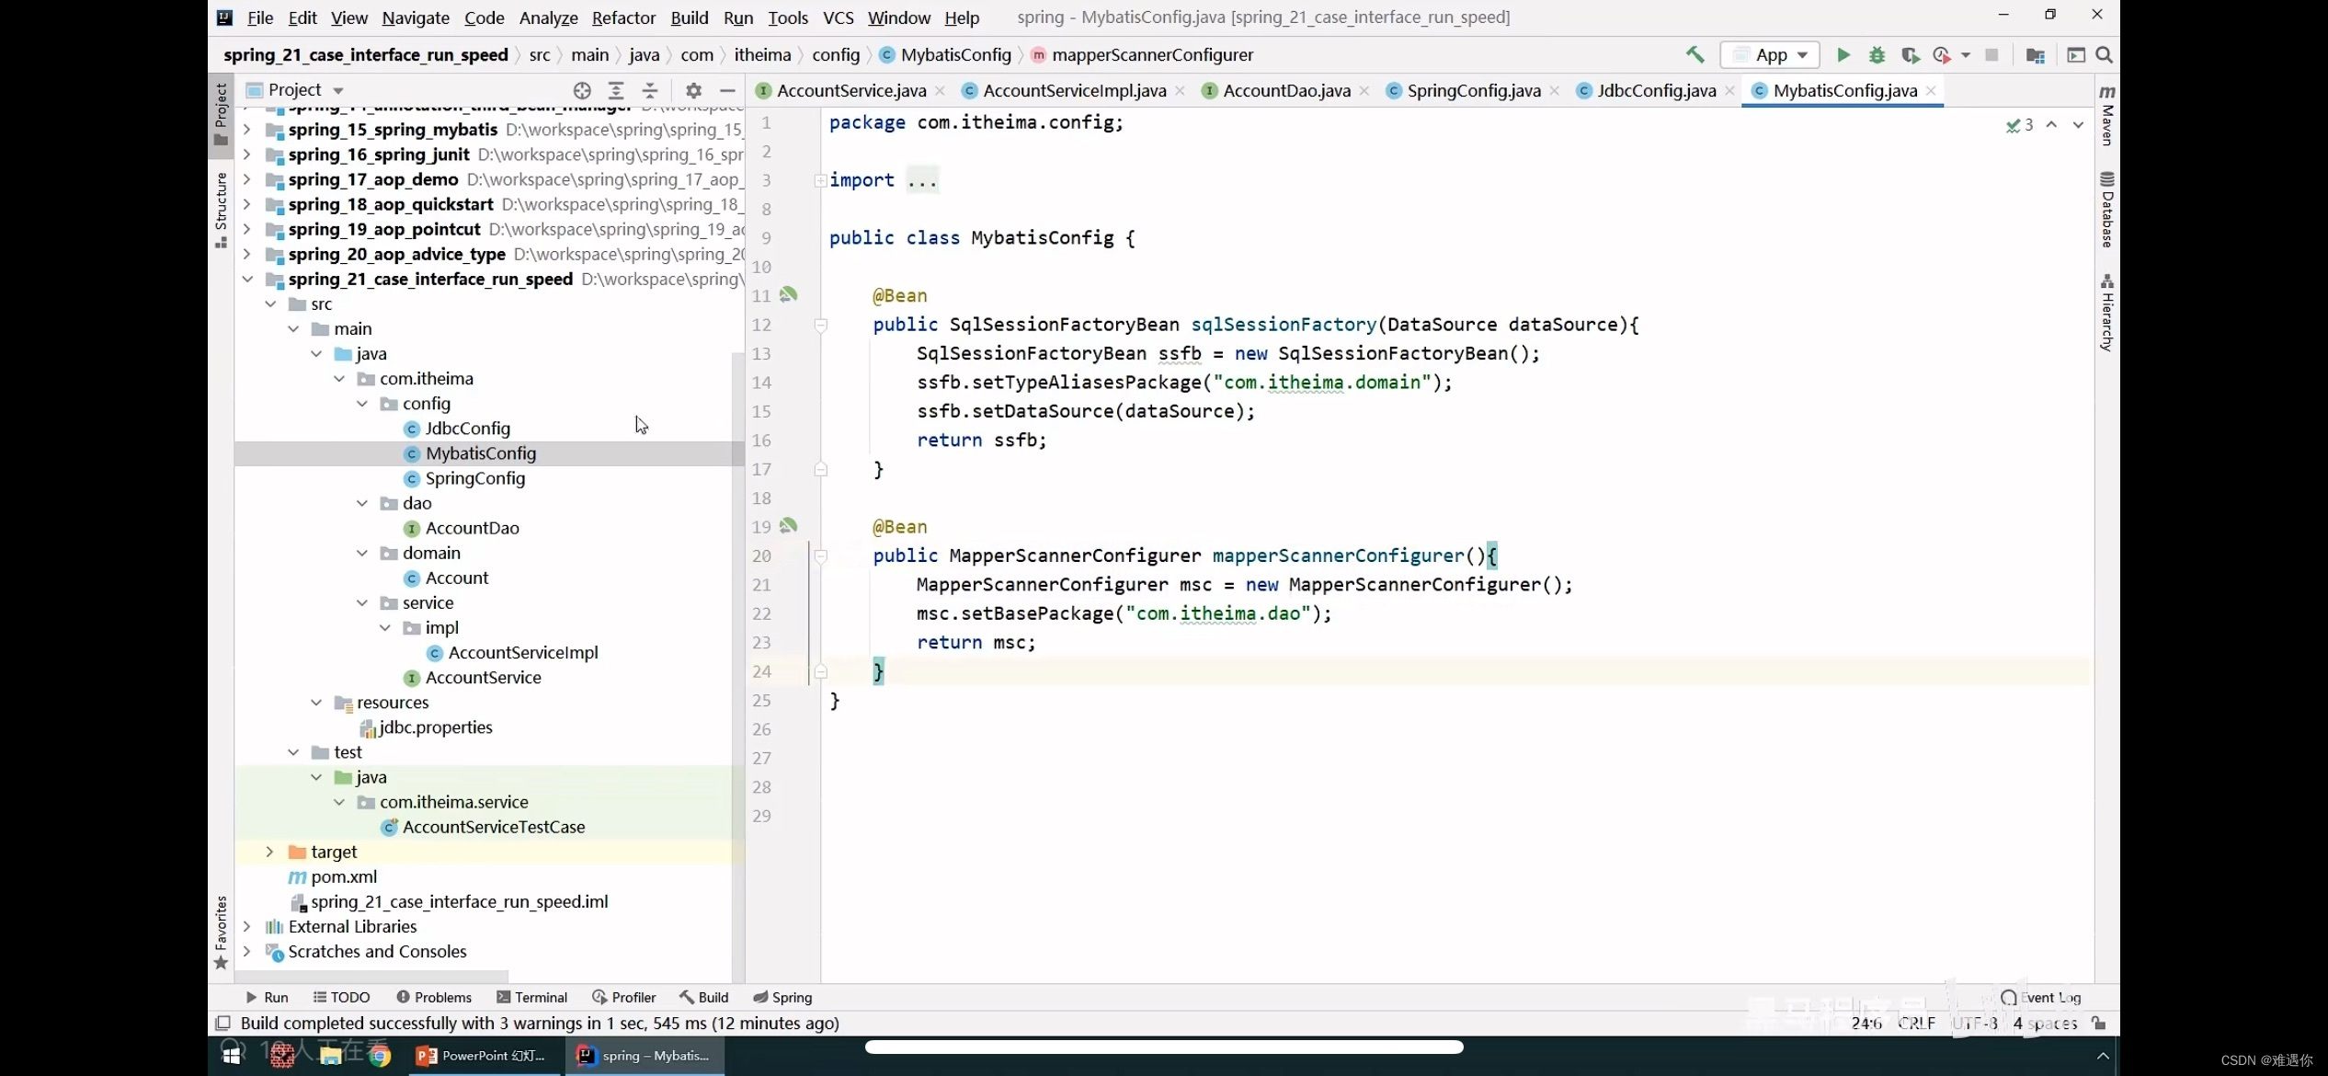This screenshot has height=1076, width=2328.
Task: Click the bean gutter icon on line 11
Action: tap(788, 295)
